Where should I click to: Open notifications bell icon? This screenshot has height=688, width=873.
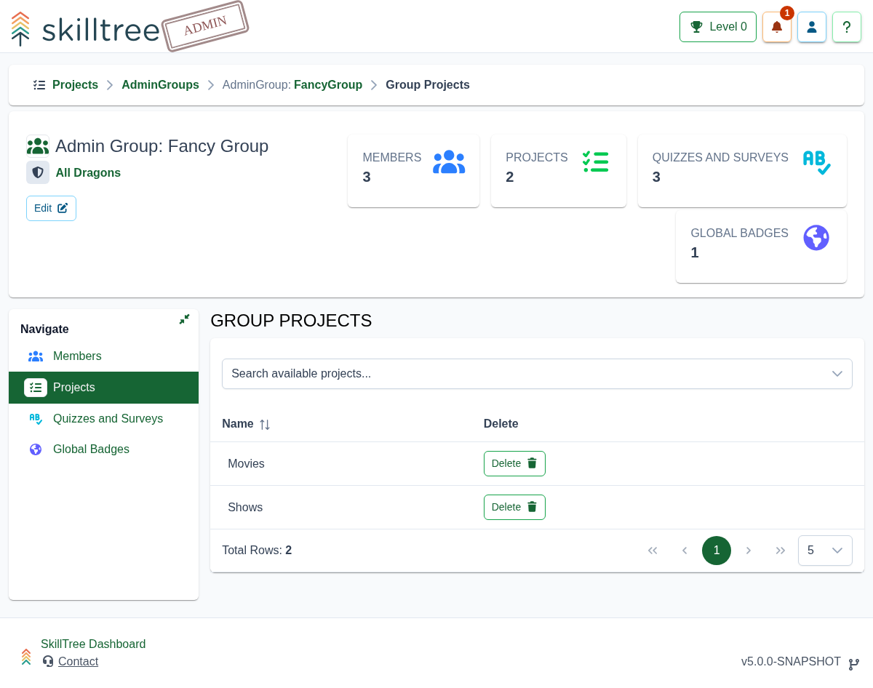777,27
